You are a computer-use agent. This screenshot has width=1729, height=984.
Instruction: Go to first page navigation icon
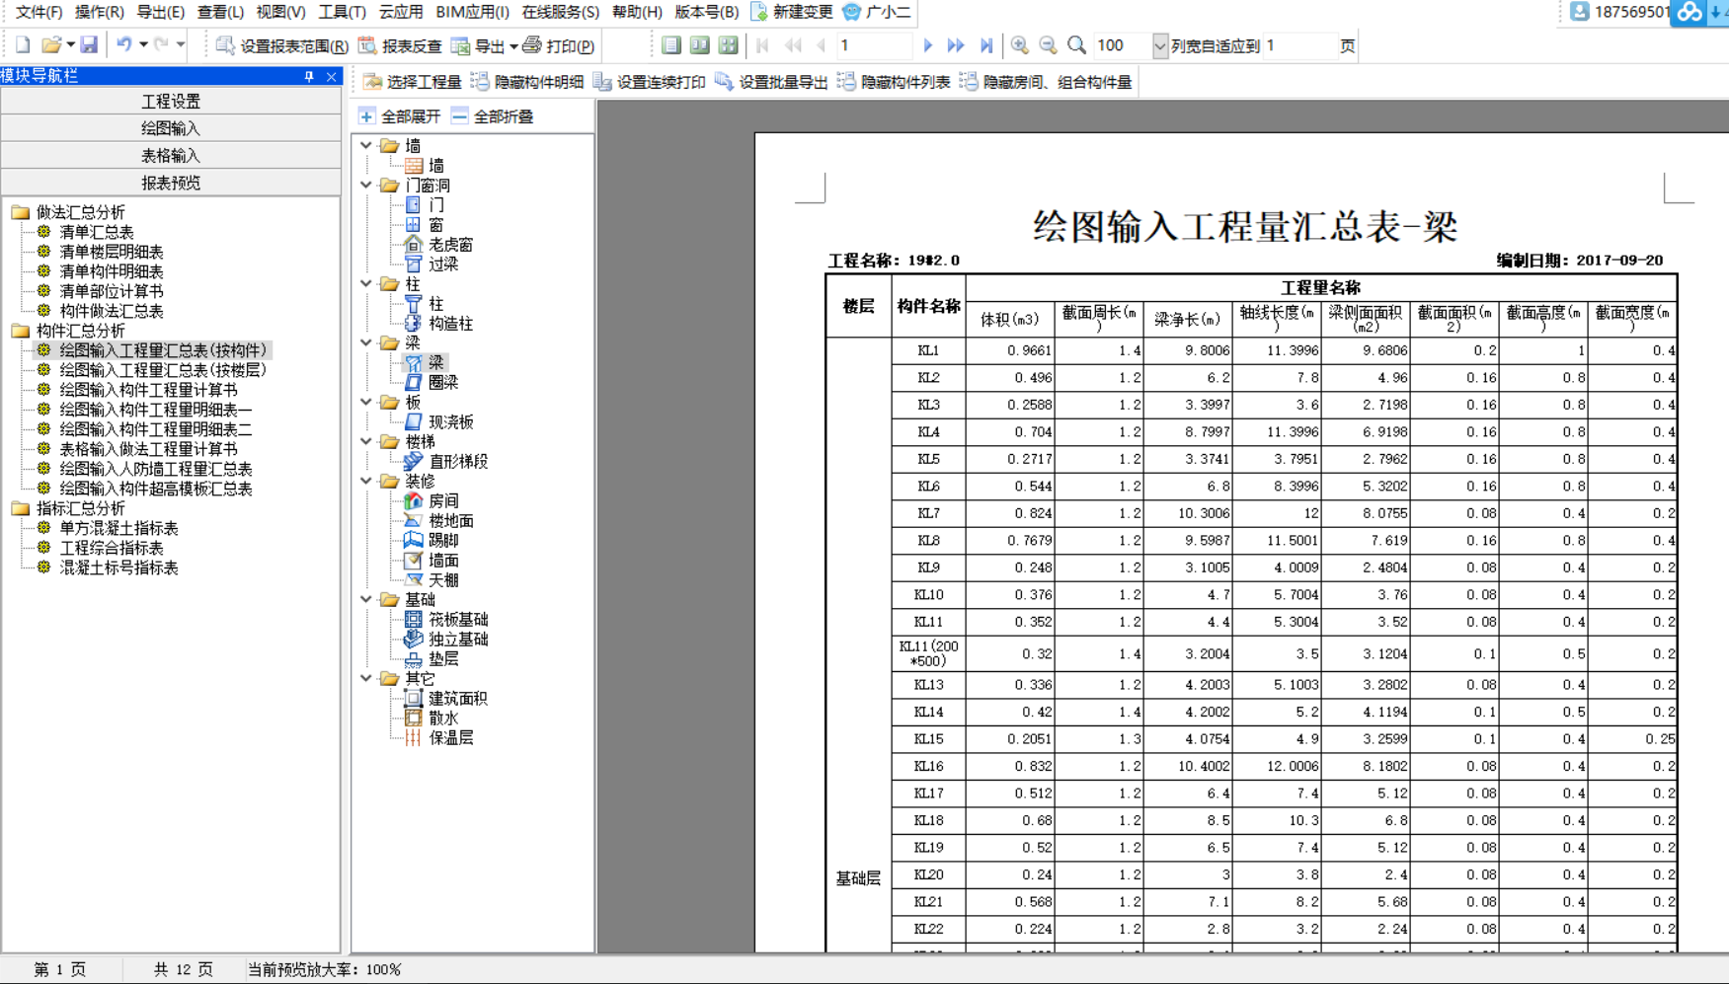pyautogui.click(x=762, y=45)
